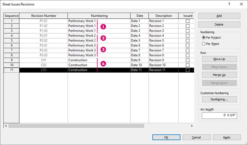
Task: Click the Move Up button
Action: point(219,59)
